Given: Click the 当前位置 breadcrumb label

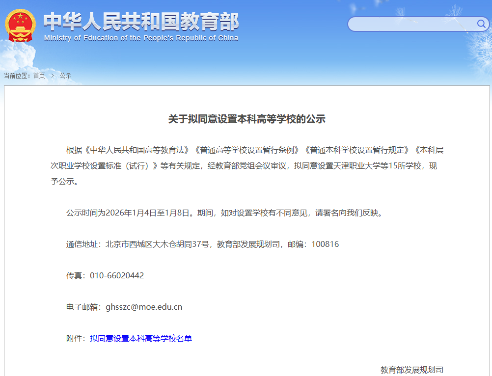Looking at the screenshot, I should point(16,76).
